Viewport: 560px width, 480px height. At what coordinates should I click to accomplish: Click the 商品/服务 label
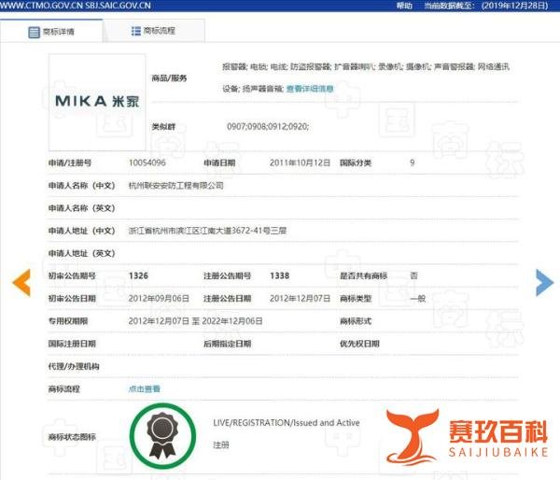tap(169, 78)
